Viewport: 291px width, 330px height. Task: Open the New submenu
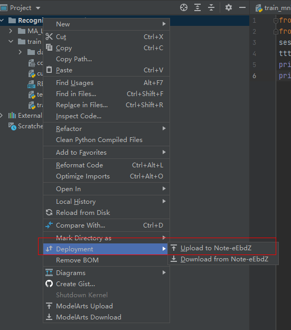[106, 24]
